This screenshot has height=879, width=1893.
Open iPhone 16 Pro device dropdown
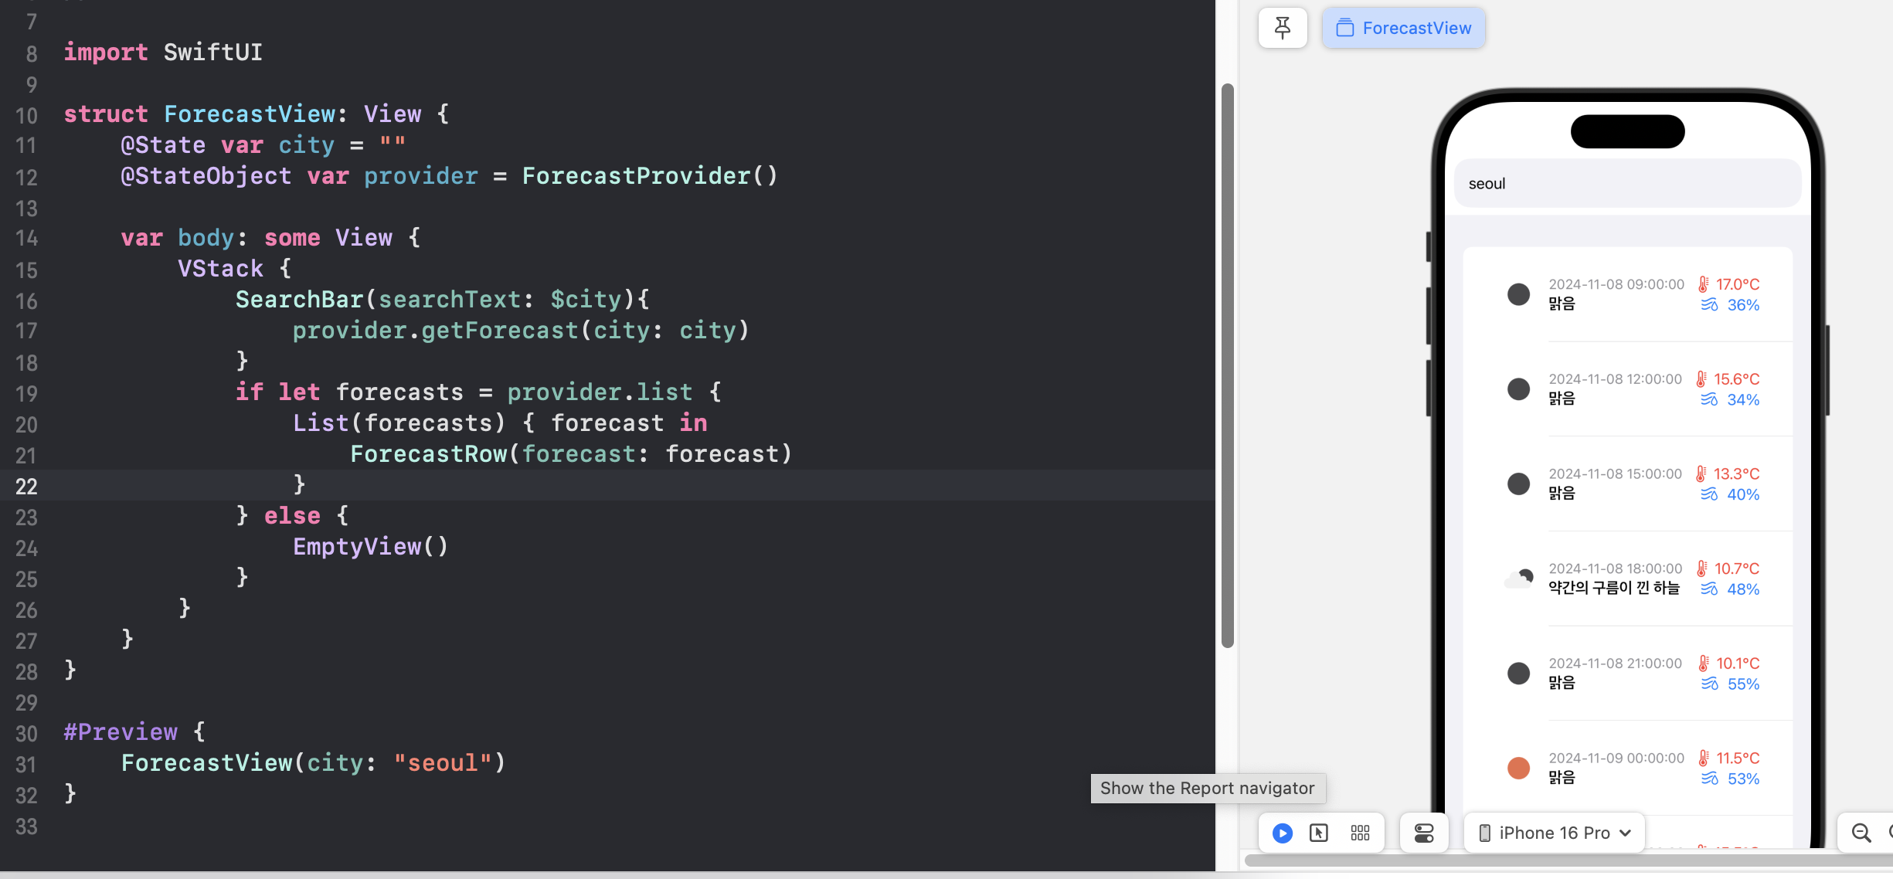[x=1555, y=833]
